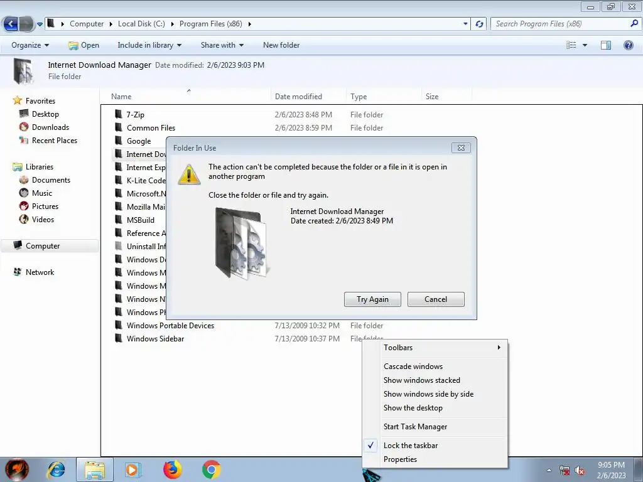Open Explorer help icon
Screen dimensions: 643x482
pos(628,45)
